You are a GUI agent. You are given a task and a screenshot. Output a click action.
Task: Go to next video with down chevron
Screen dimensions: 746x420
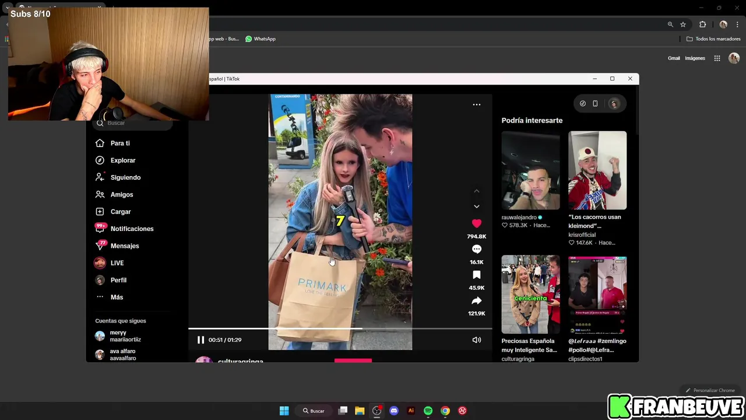click(x=477, y=206)
